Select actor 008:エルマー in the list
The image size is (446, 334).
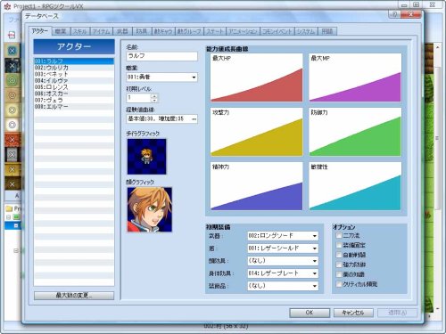pos(74,106)
